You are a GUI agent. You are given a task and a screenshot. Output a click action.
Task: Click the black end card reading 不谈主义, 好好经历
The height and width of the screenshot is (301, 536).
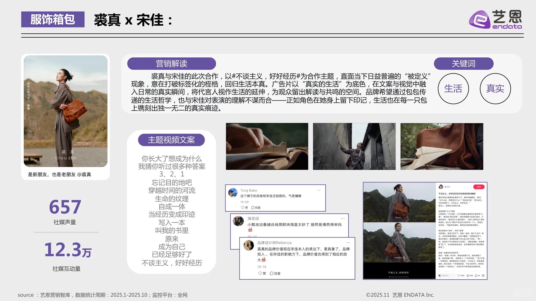click(399, 271)
